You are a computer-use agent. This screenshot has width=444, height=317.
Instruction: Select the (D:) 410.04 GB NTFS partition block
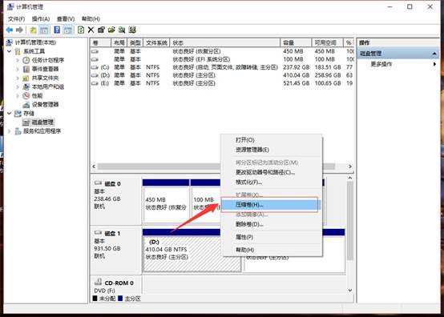point(192,251)
